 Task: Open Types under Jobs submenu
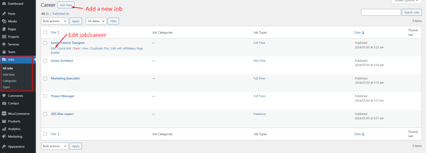point(6,87)
